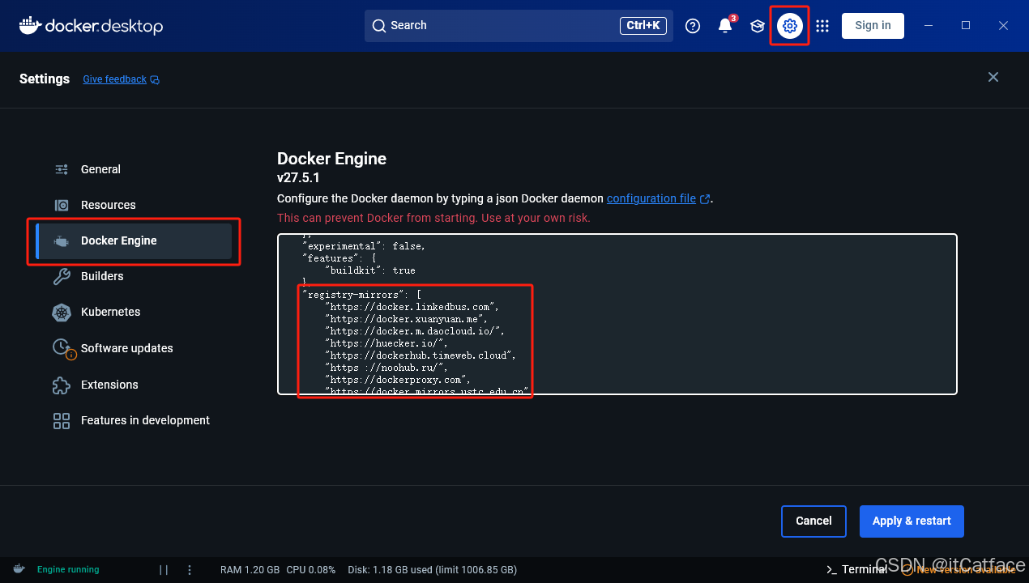
Task: Click the General sliders icon
Action: pyautogui.click(x=62, y=169)
